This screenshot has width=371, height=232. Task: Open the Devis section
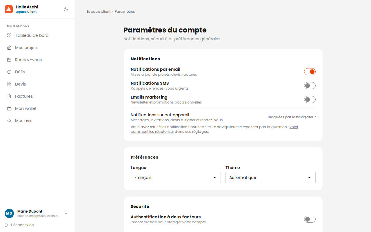38,84
